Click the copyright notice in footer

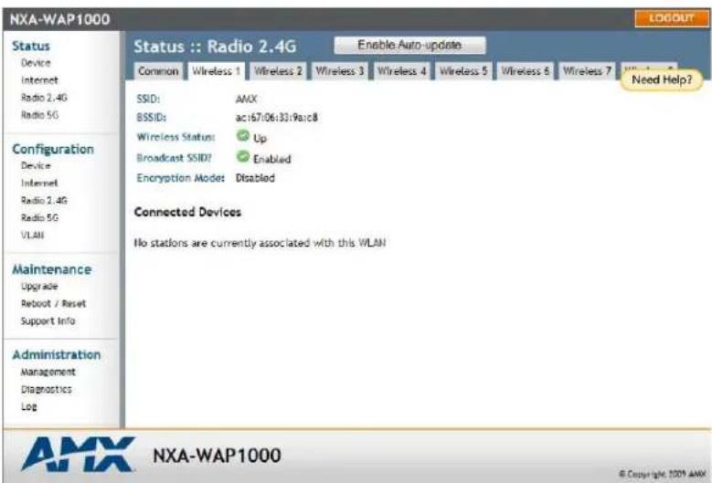coord(662,474)
